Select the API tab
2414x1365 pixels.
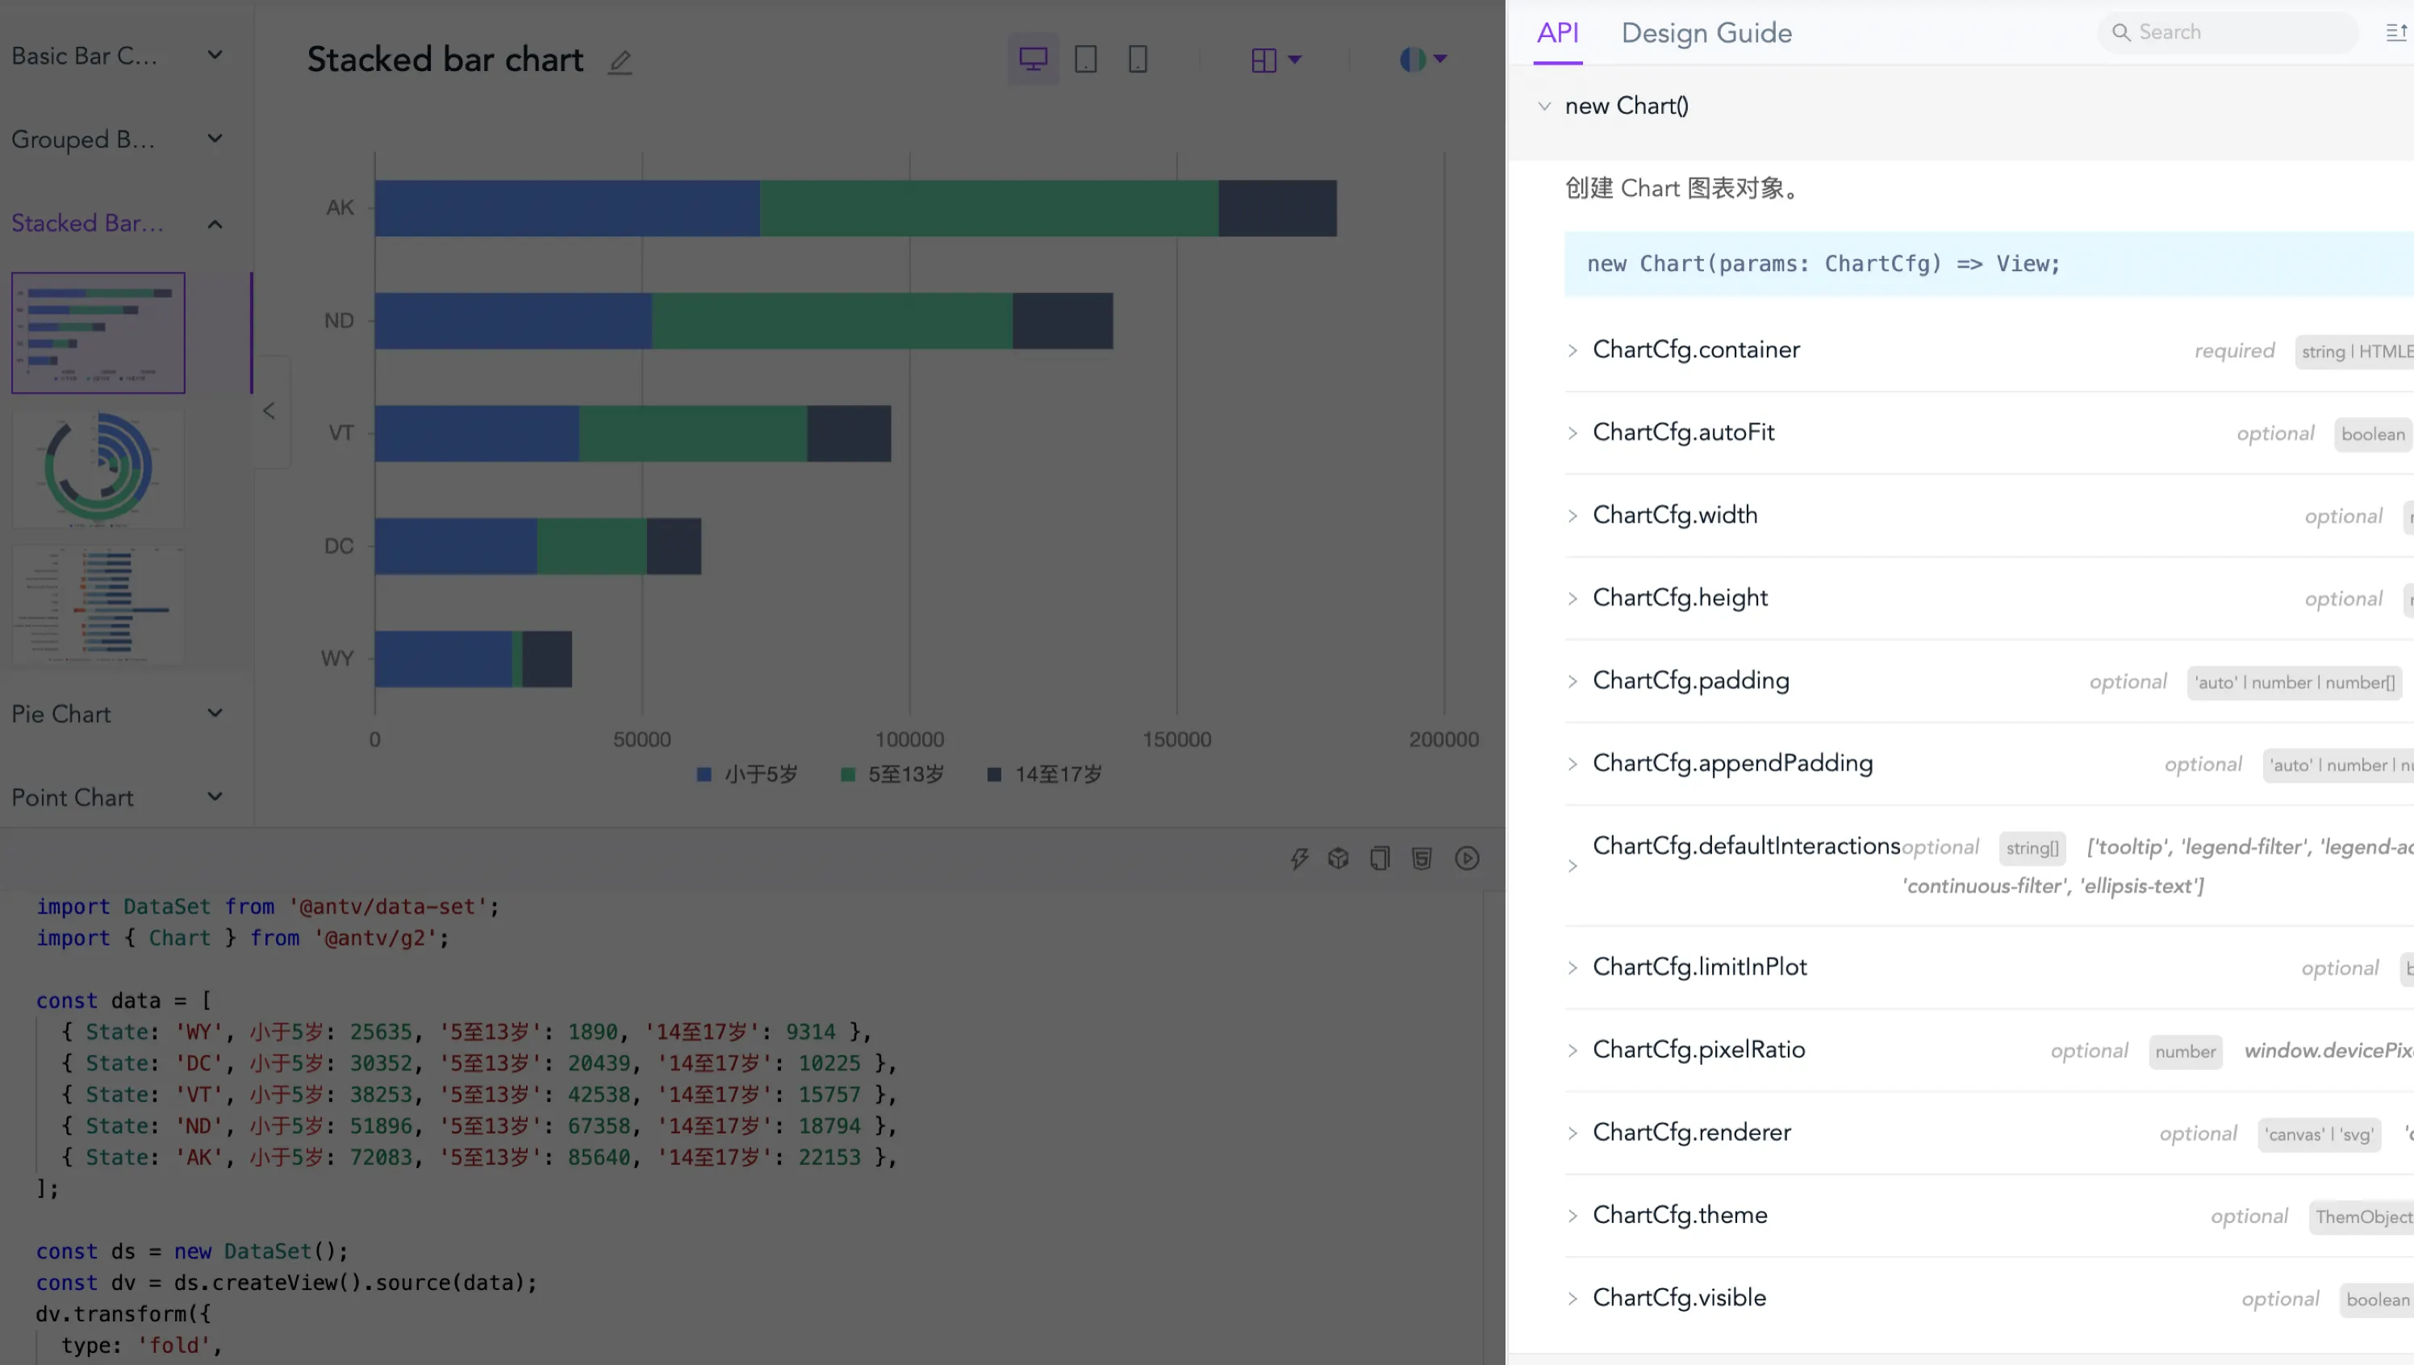click(1557, 33)
